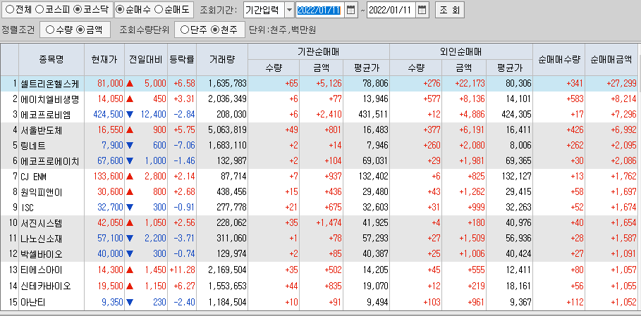The image size is (641, 316).
Task: Click the 전일대비 column header
Action: (146, 59)
